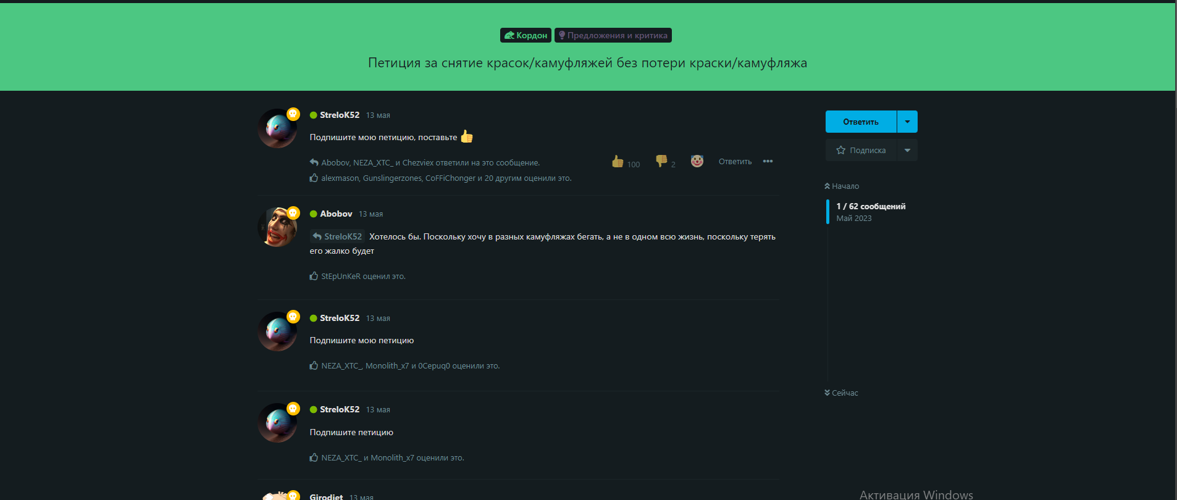Click the Подписка subscribe button
Viewport: 1177px width, 500px height.
click(x=861, y=150)
